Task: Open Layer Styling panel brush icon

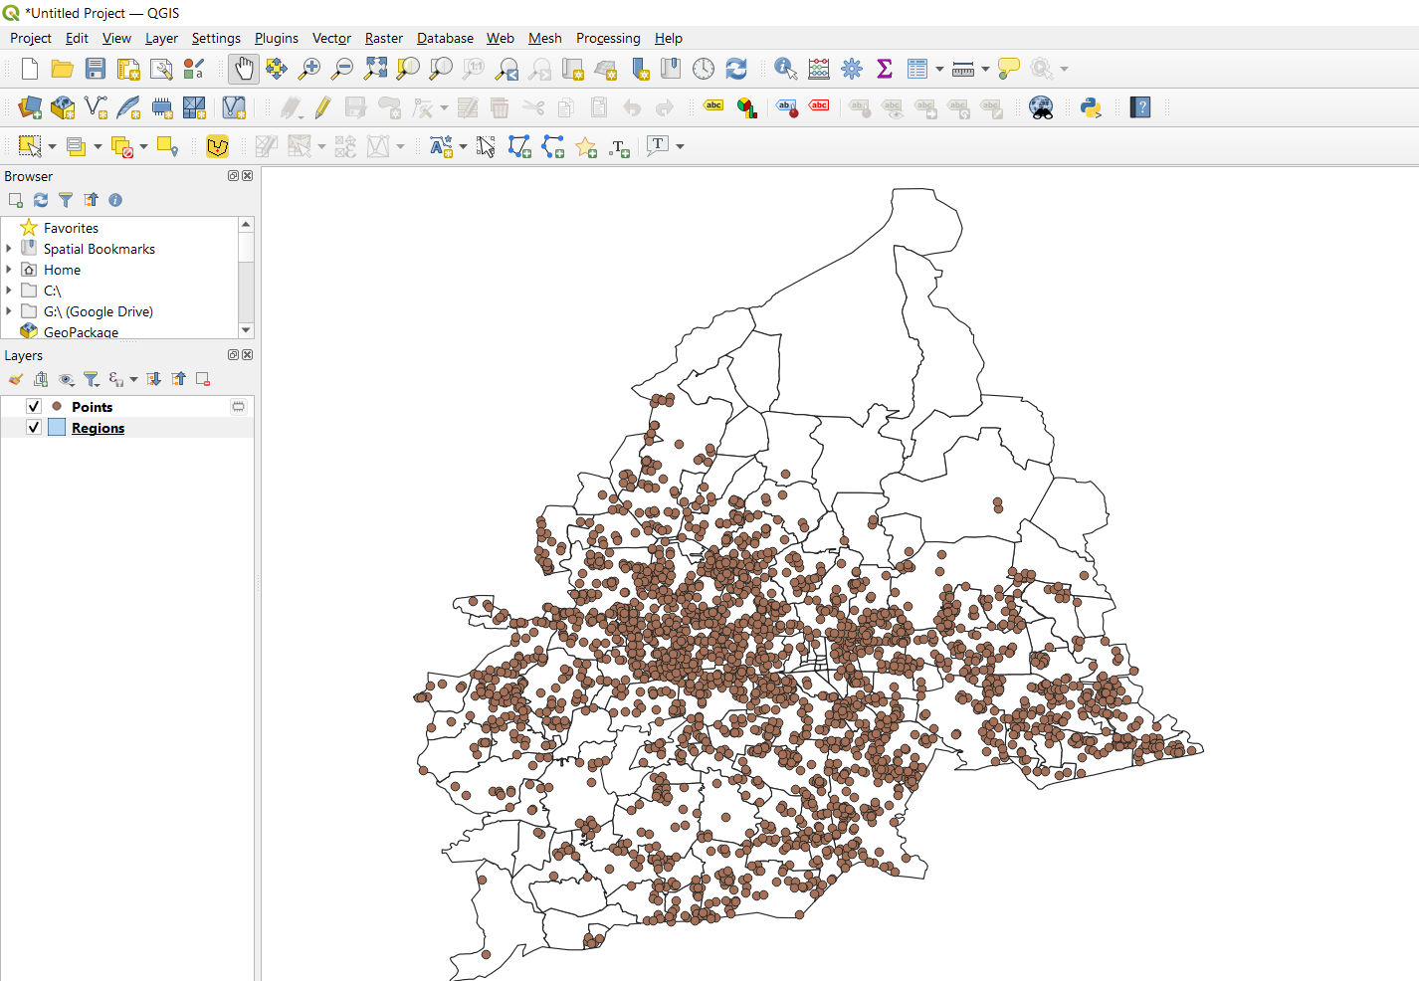Action: tap(16, 379)
